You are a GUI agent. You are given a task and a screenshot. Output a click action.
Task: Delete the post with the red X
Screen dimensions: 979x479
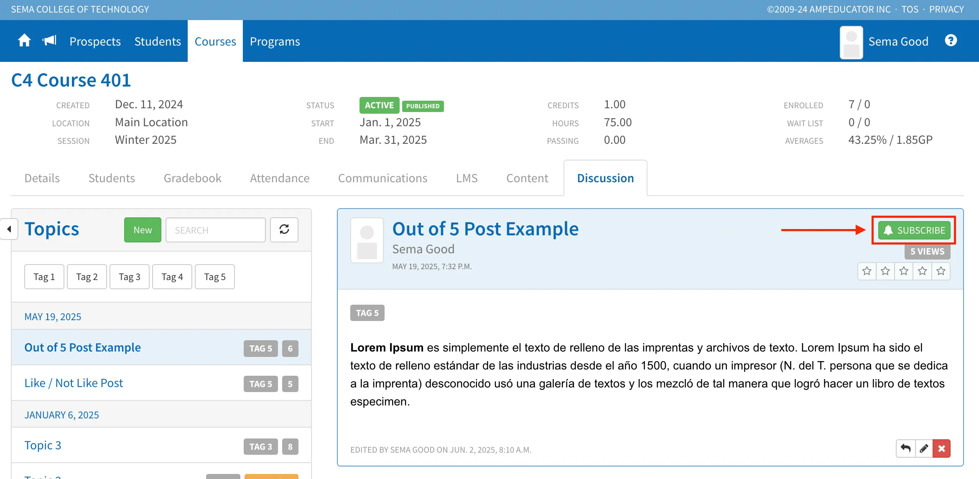[x=942, y=448]
